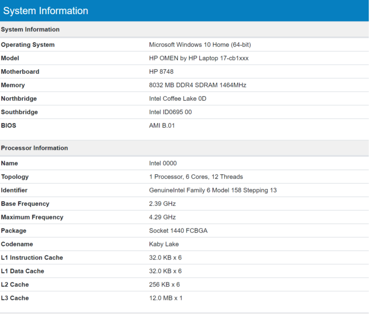Click the "Package" row label
The height and width of the screenshot is (314, 371).
[x=14, y=231]
